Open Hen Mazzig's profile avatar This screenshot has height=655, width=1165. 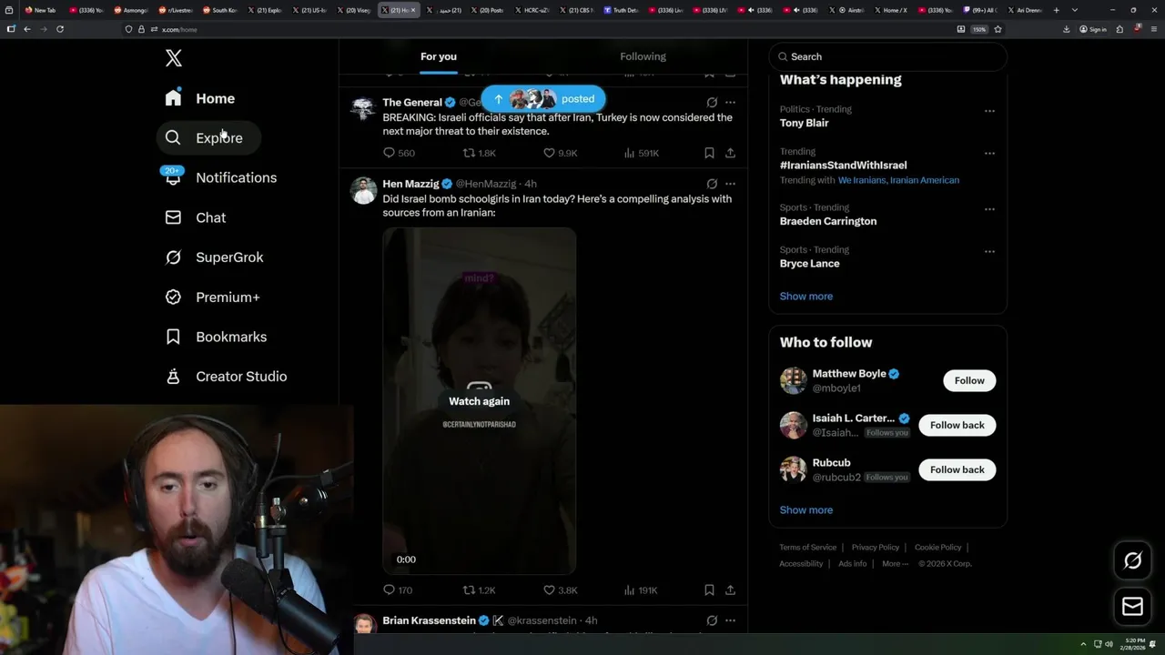coord(363,190)
